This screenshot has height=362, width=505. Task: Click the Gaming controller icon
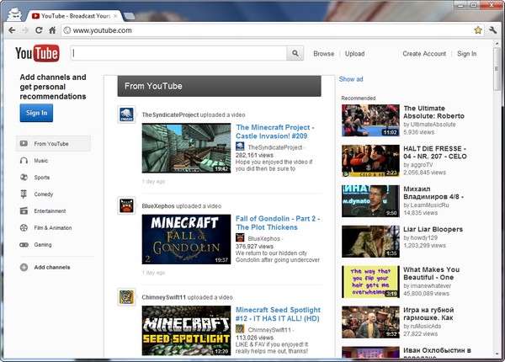point(24,244)
